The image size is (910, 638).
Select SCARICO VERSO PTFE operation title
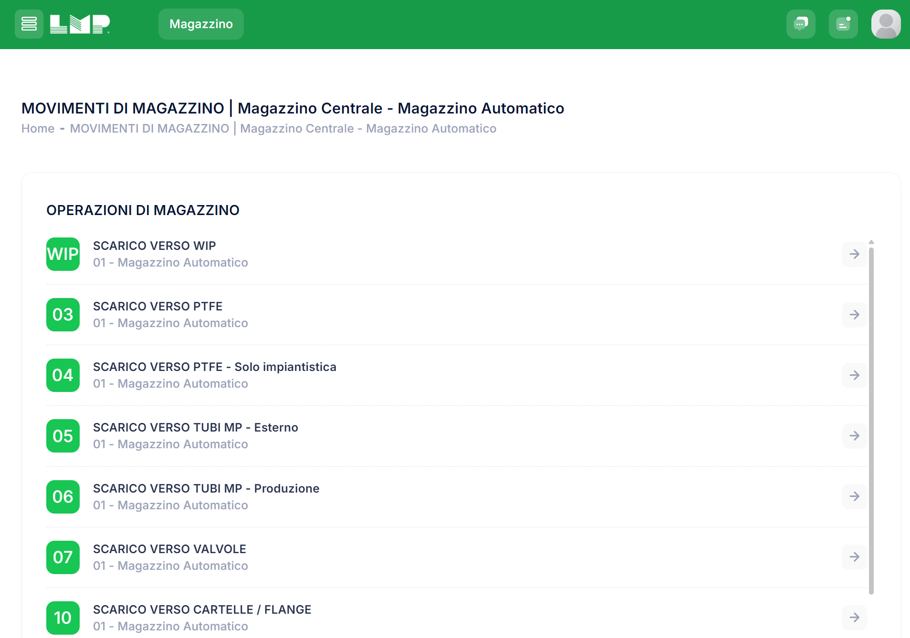point(157,306)
